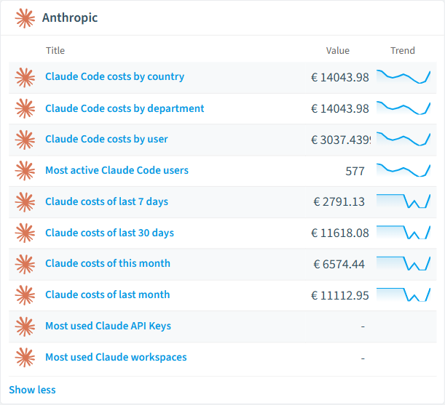Click the icon beside Claude costs of last month
Viewport: 445px width, 405px height.
point(25,295)
